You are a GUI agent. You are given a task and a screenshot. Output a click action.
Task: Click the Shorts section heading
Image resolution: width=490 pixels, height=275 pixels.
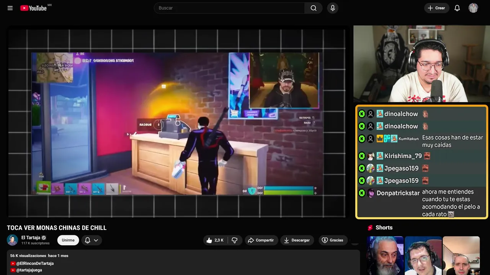384,228
